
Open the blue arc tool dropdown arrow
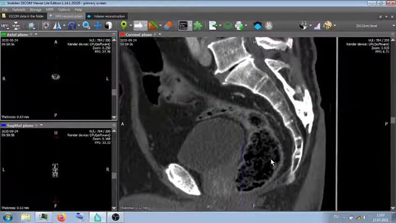pos(79,26)
